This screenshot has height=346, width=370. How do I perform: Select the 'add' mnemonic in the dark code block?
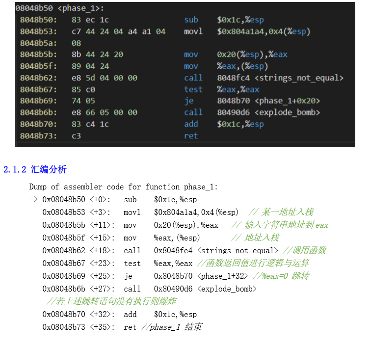[x=191, y=124]
